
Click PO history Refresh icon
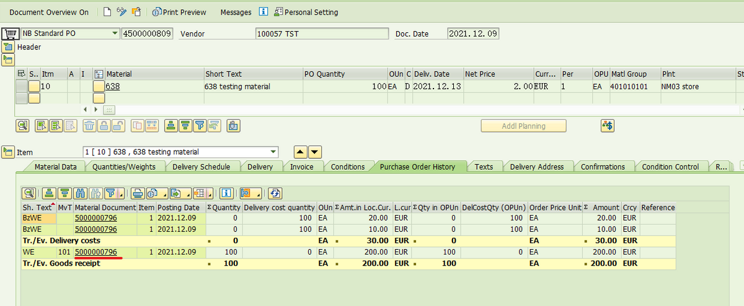point(275,193)
